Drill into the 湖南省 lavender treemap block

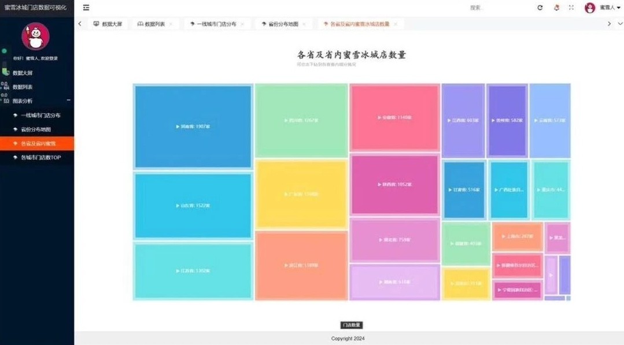pos(395,282)
